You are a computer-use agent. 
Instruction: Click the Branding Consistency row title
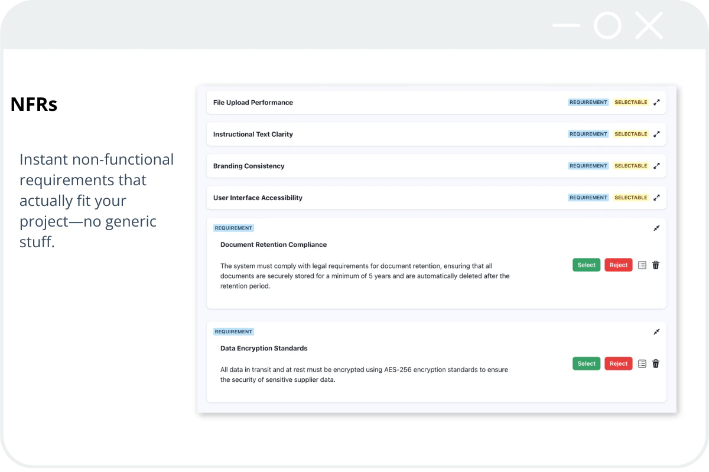coord(249,166)
